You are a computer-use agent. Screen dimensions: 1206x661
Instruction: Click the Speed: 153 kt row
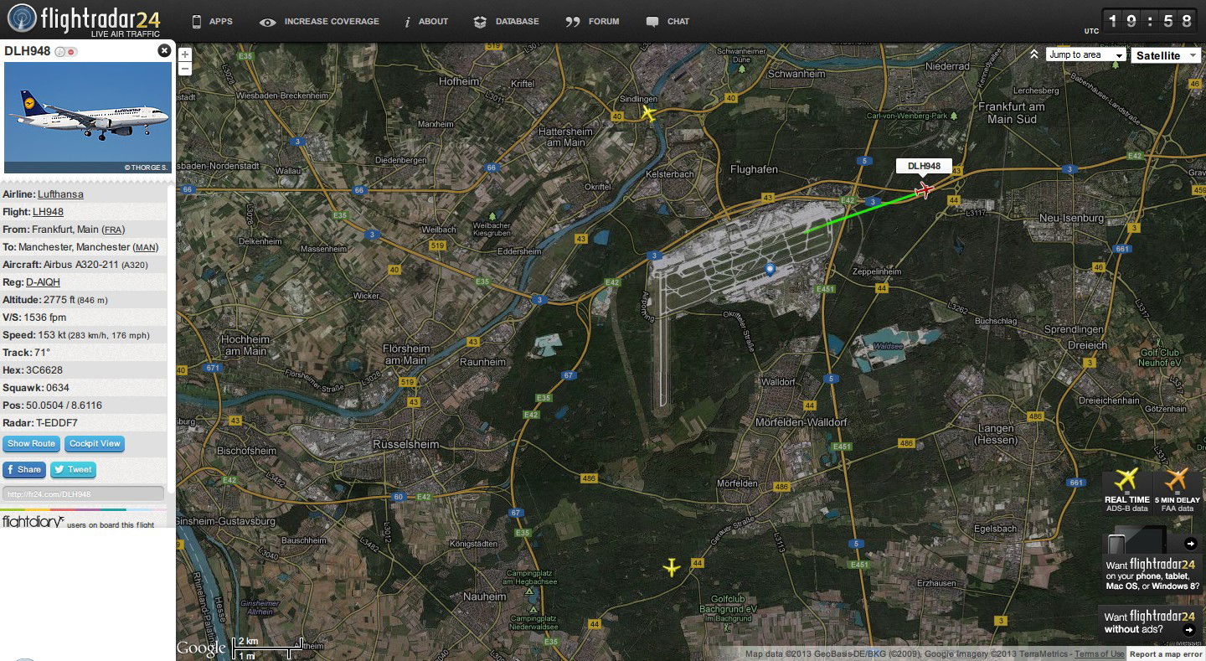click(x=84, y=335)
